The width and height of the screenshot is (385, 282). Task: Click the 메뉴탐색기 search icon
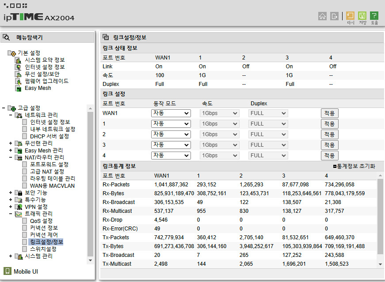pyautogui.click(x=7, y=37)
